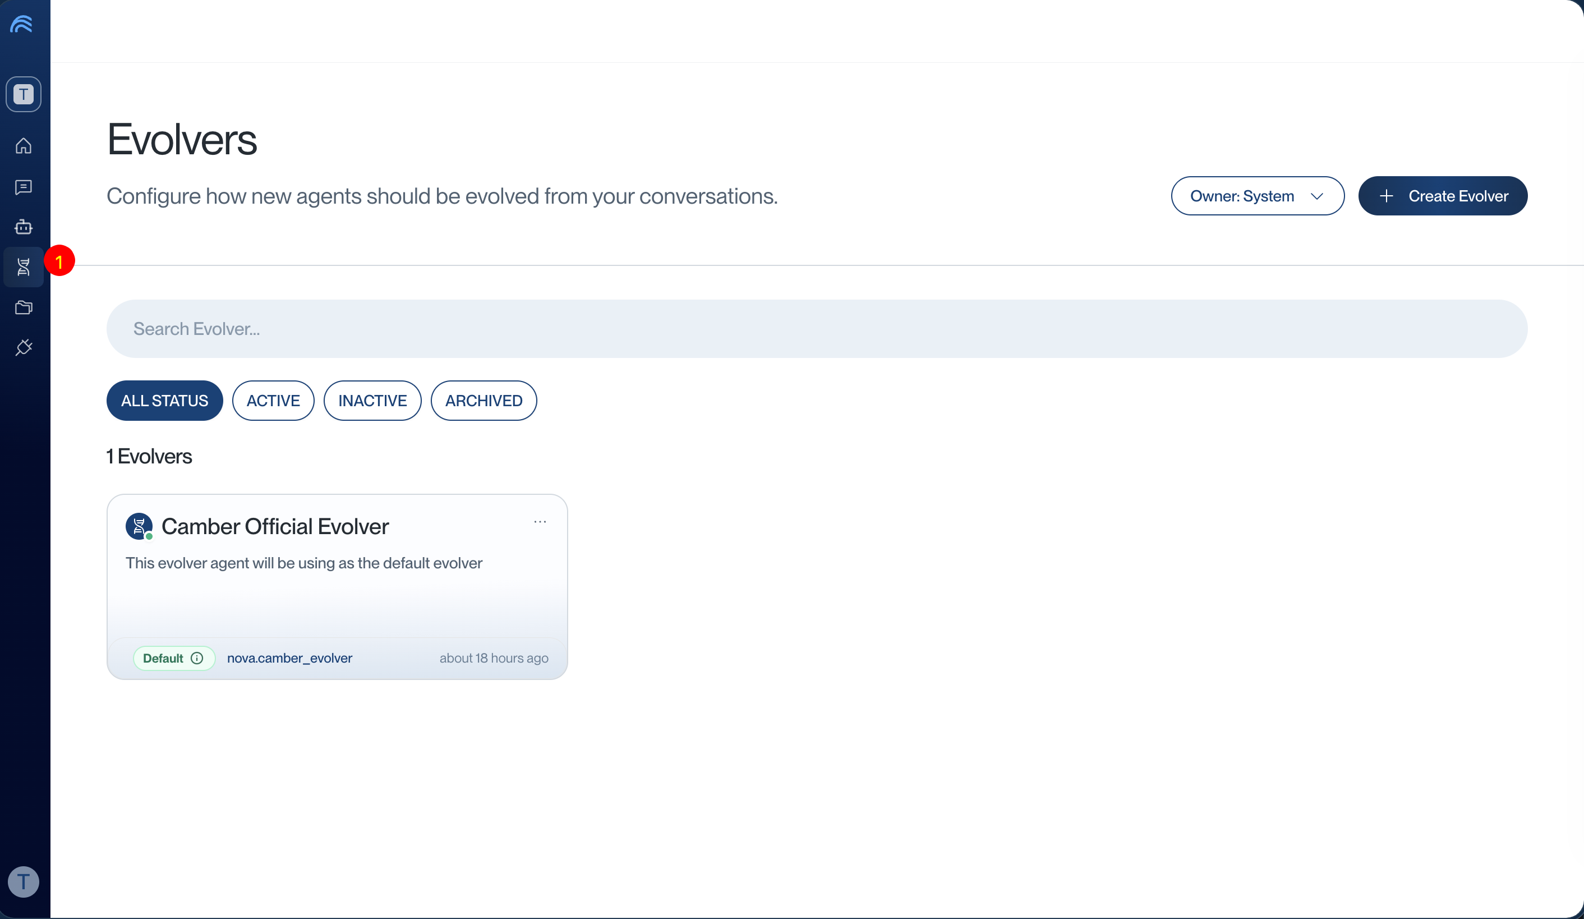Viewport: 1584px width, 919px height.
Task: Expand the Owner: System dropdown
Action: point(1257,196)
